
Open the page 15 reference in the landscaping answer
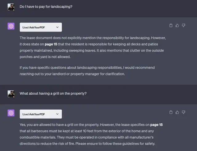click(51, 44)
